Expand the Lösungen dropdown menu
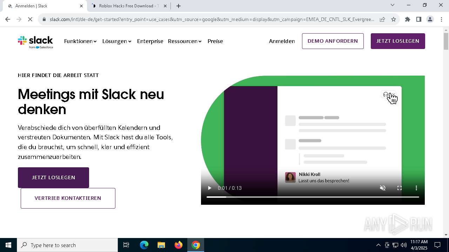449x252 pixels. pos(117,41)
